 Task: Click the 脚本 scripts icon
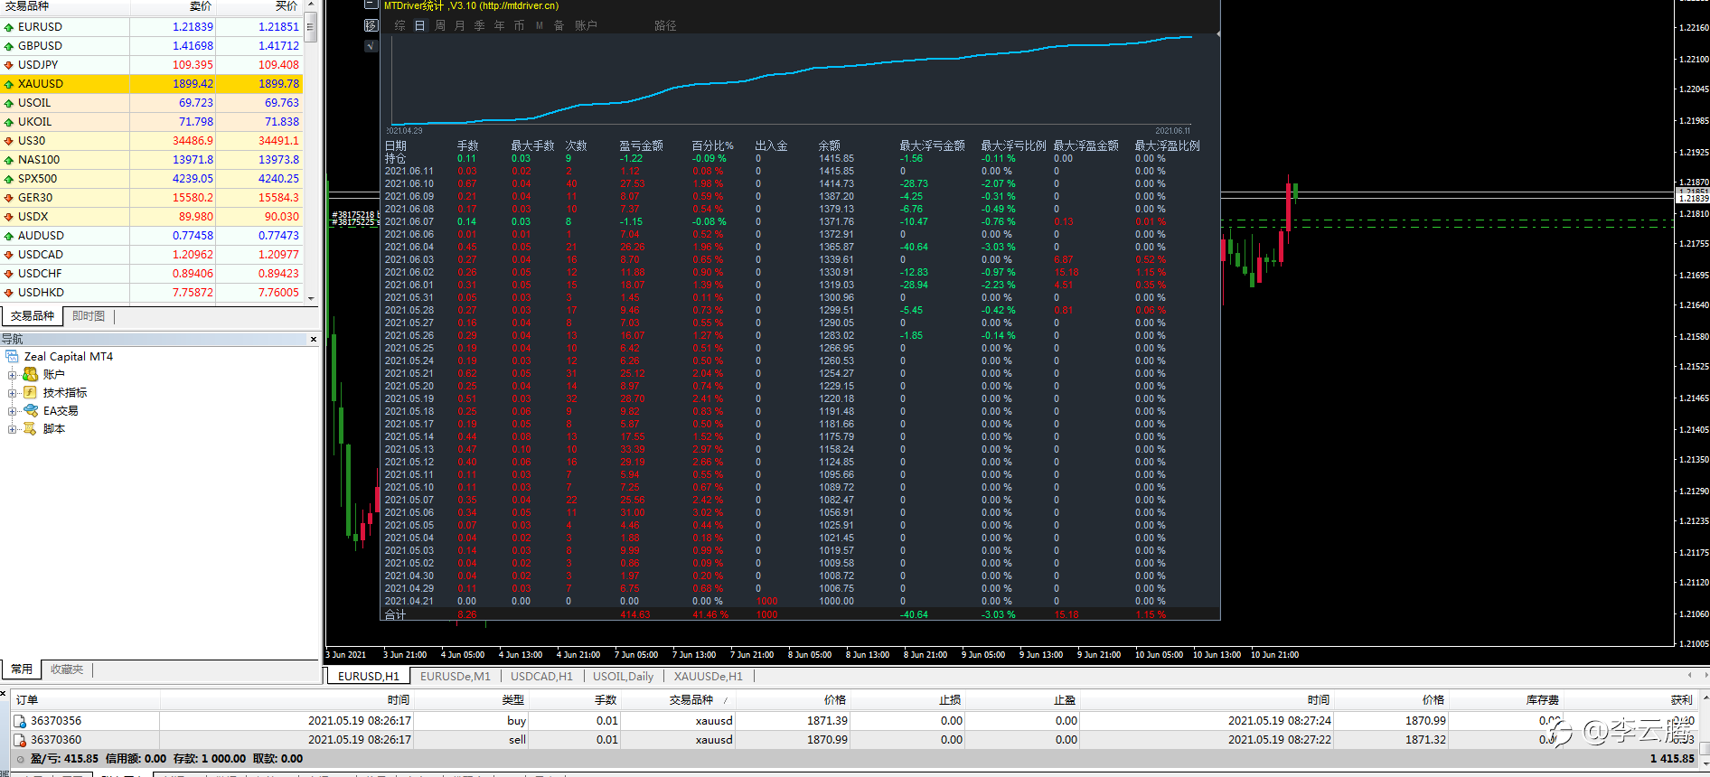tap(30, 428)
